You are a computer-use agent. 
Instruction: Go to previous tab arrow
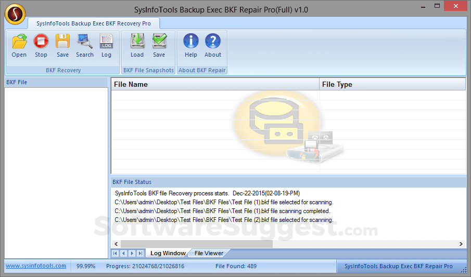click(x=123, y=253)
